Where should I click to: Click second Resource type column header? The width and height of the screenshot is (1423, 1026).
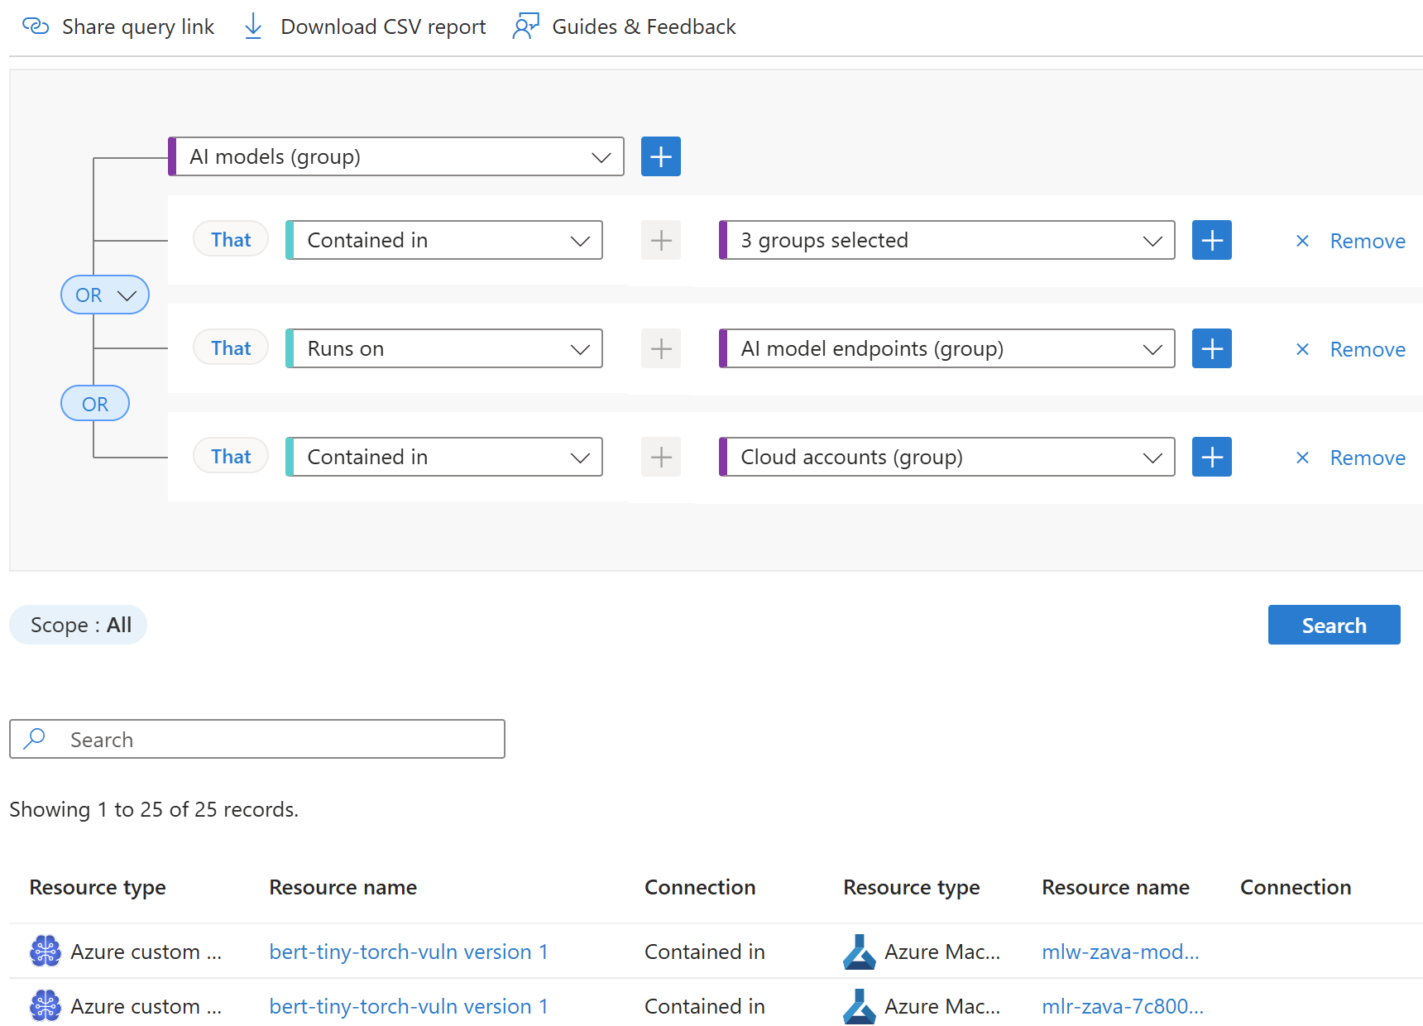pyautogui.click(x=912, y=887)
